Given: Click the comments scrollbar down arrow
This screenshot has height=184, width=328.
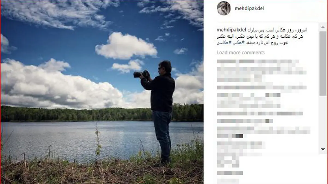Looking at the screenshot, I should [323, 149].
